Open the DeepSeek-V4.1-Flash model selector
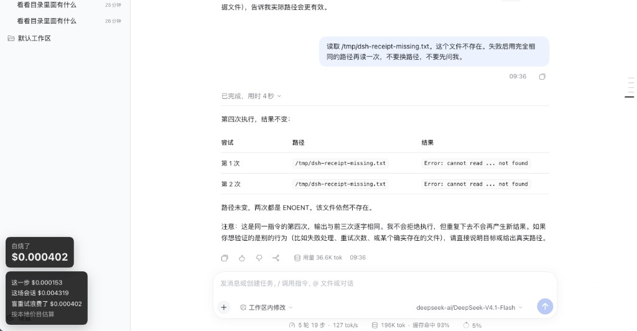Image resolution: width=637 pixels, height=331 pixels. 469,308
